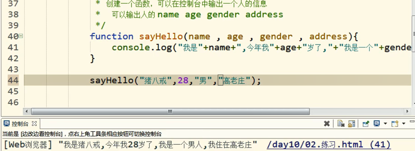
Task: Click the closing brace on line 42
Action: pyautogui.click(x=92, y=58)
